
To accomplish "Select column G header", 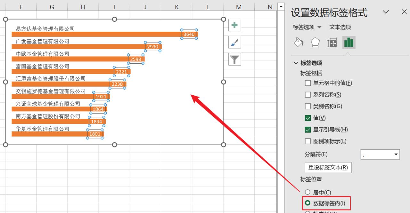I will 52,7.
